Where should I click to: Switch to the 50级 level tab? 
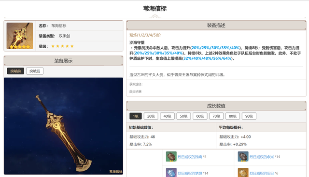(183, 116)
